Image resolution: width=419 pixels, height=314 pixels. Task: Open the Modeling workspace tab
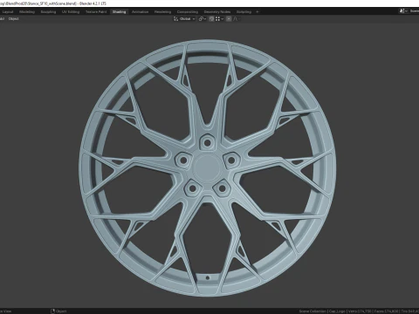coord(27,12)
